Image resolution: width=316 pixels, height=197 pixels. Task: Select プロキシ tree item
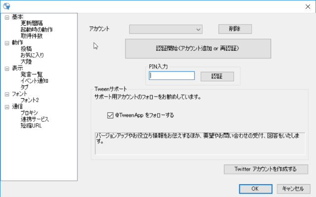point(29,113)
